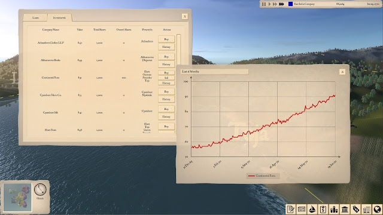
Task: Close the stock history chart window
Action: [x=342, y=72]
